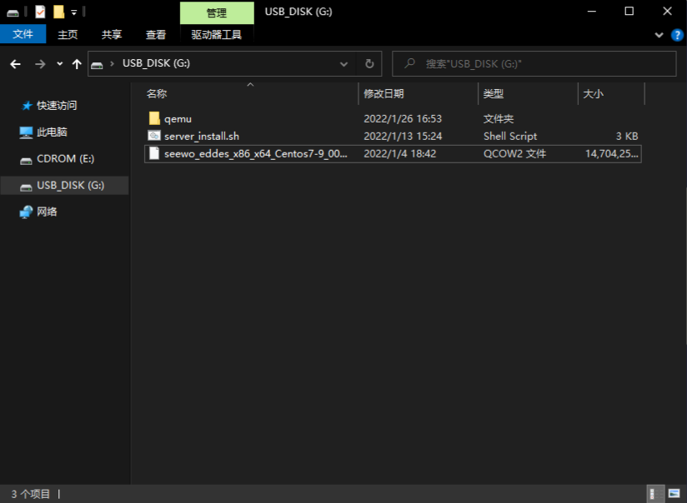Click the Properties icon in title bar

coord(40,12)
